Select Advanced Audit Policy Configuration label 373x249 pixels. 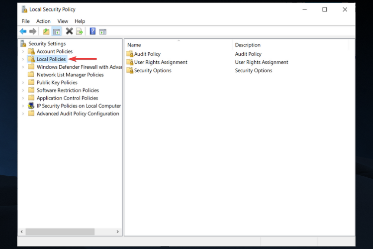(x=78, y=114)
